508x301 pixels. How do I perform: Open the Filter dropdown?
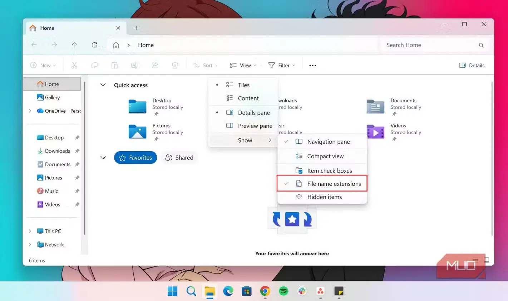[282, 65]
